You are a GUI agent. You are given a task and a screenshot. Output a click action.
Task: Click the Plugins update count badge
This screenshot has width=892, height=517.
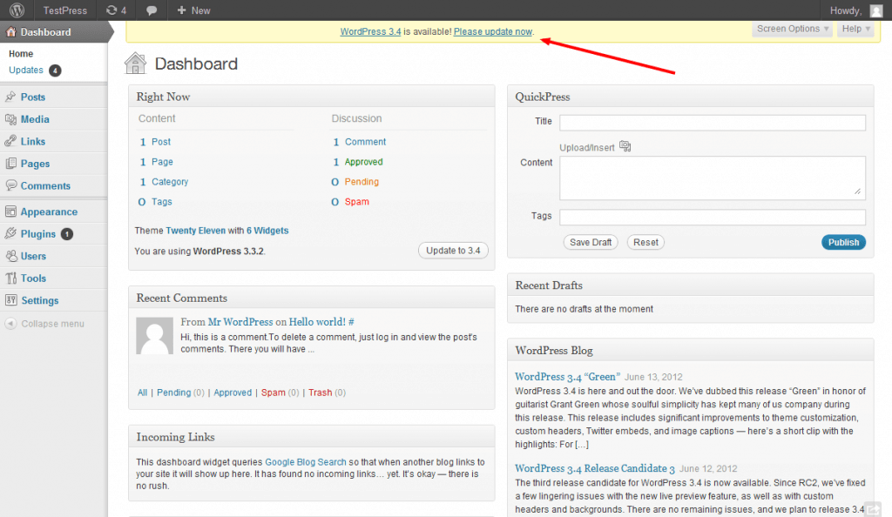tap(67, 234)
